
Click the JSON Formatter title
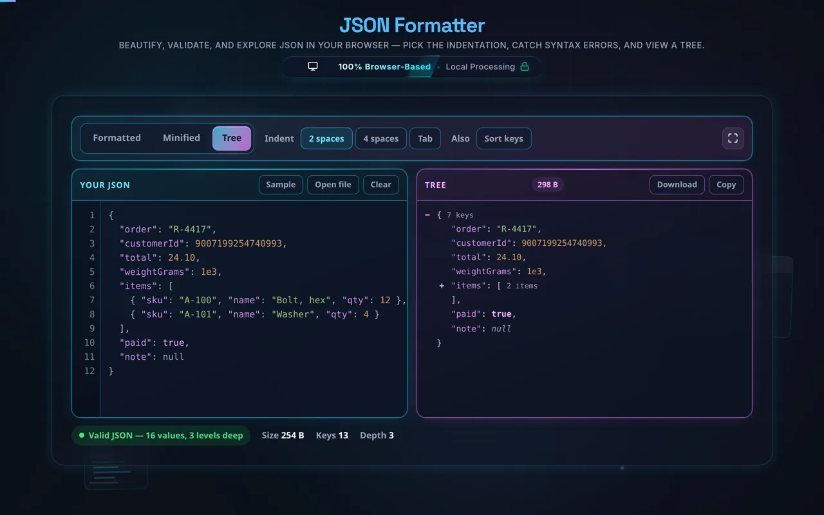412,26
